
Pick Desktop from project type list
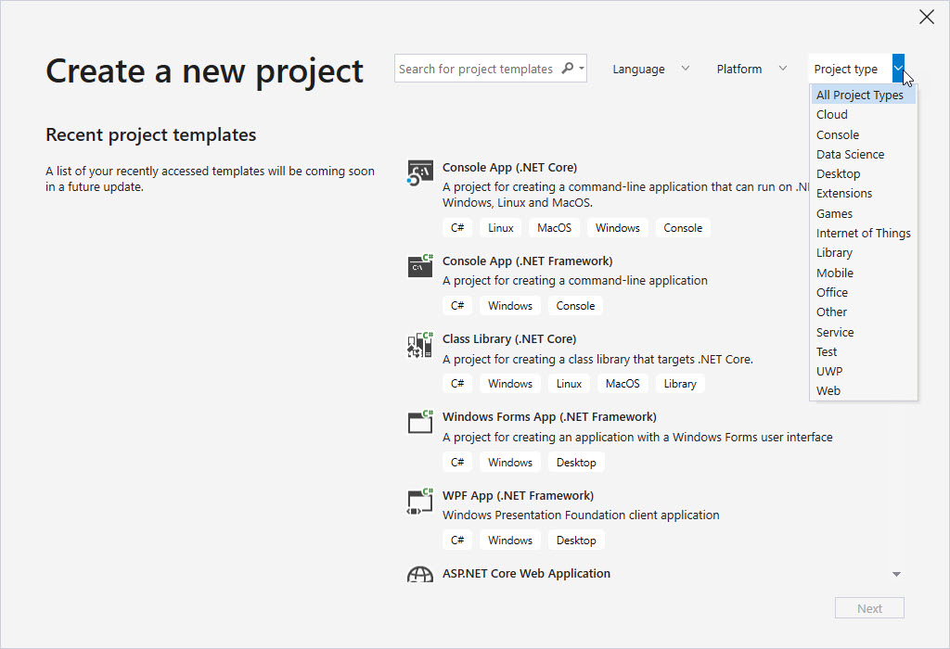pos(864,173)
